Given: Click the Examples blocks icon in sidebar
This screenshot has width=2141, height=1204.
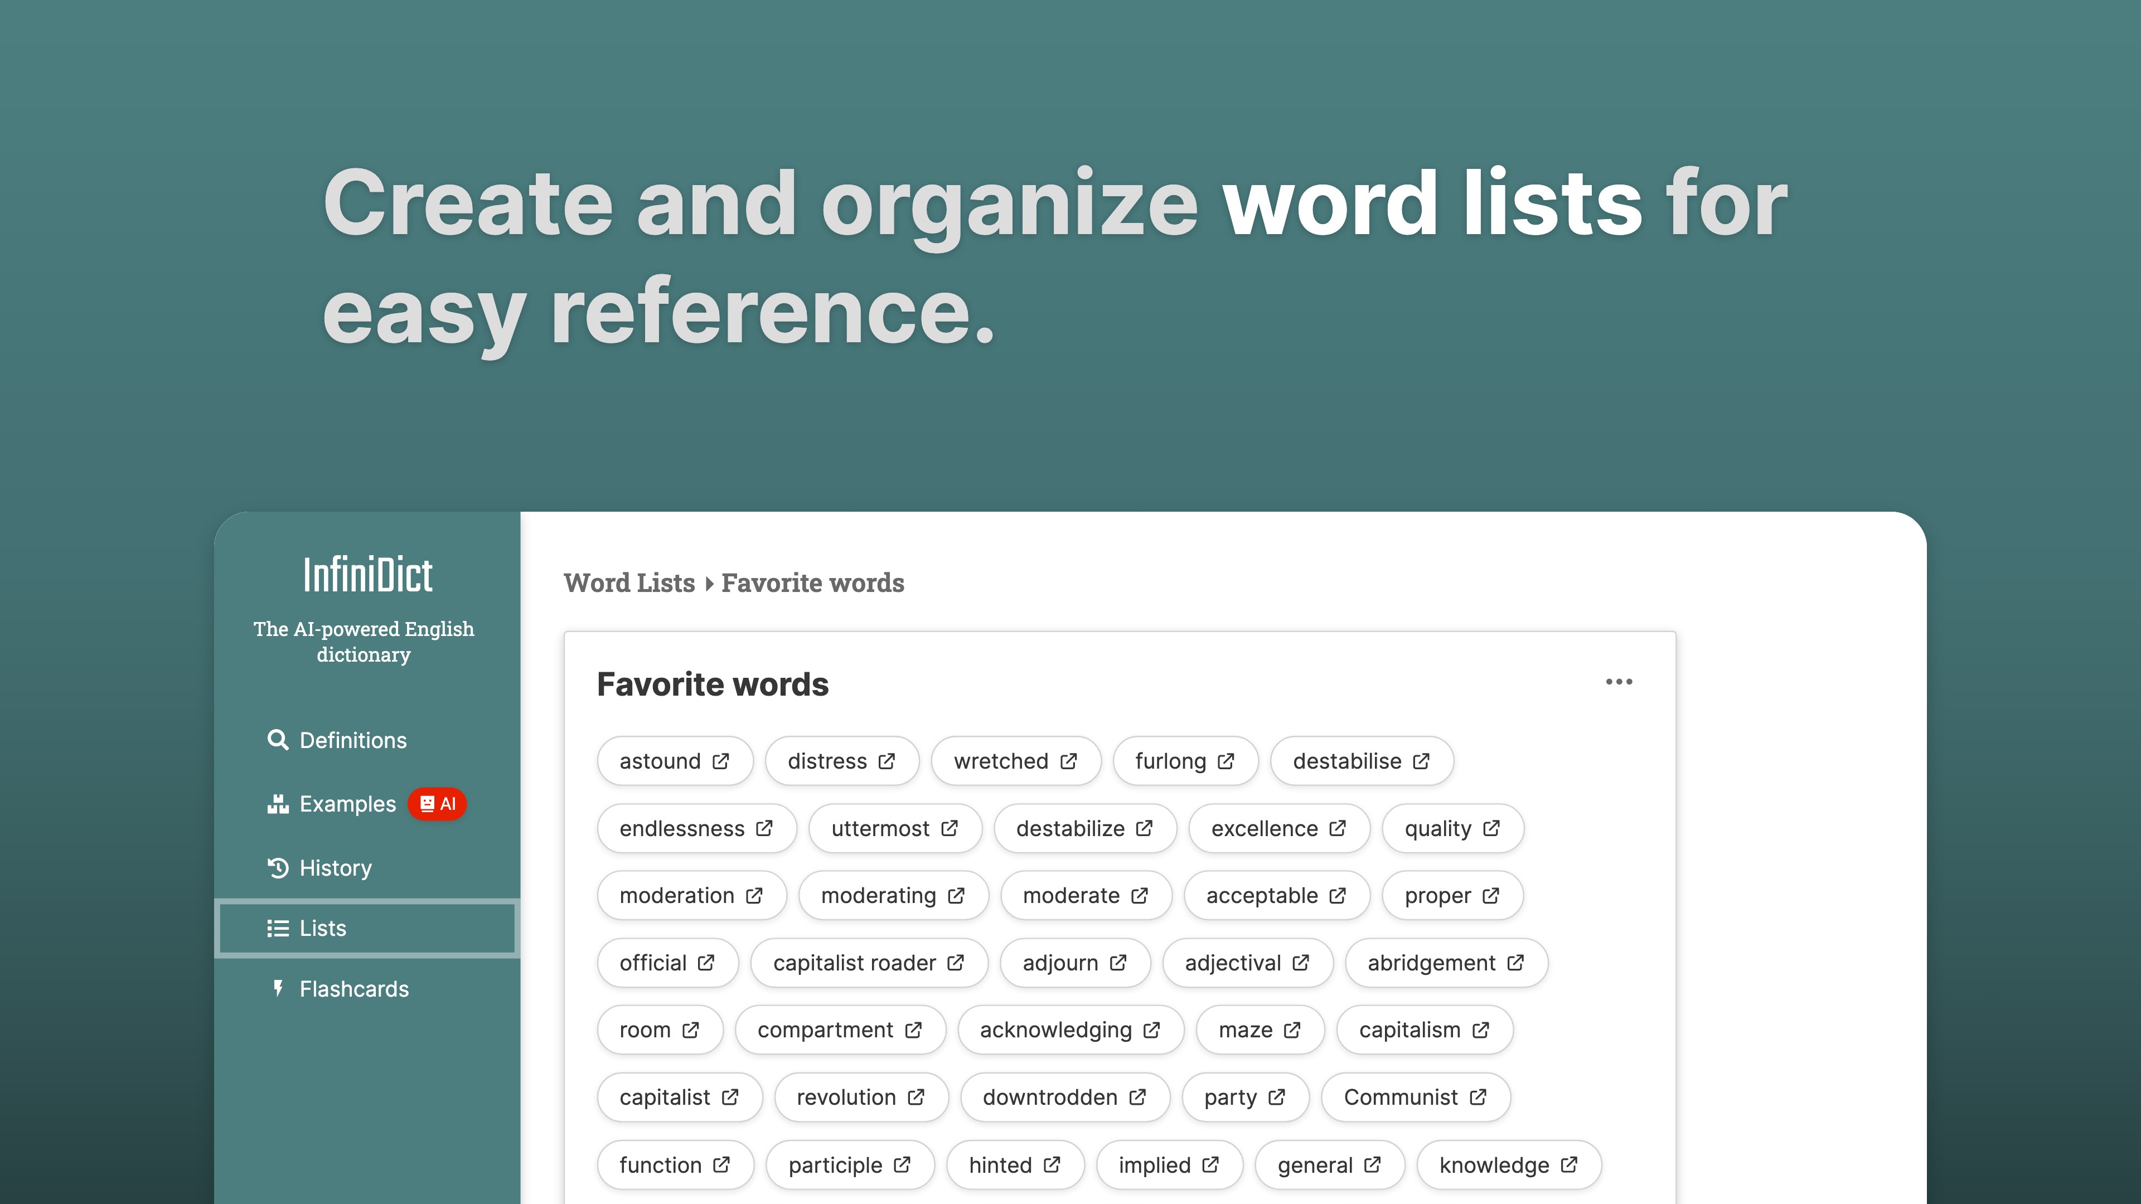Looking at the screenshot, I should pos(278,803).
